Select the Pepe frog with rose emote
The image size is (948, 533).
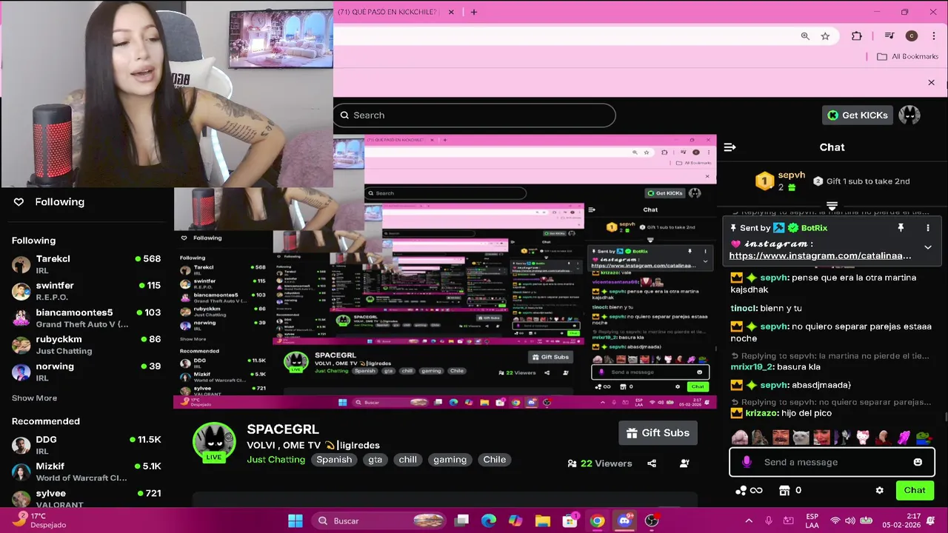click(x=924, y=438)
